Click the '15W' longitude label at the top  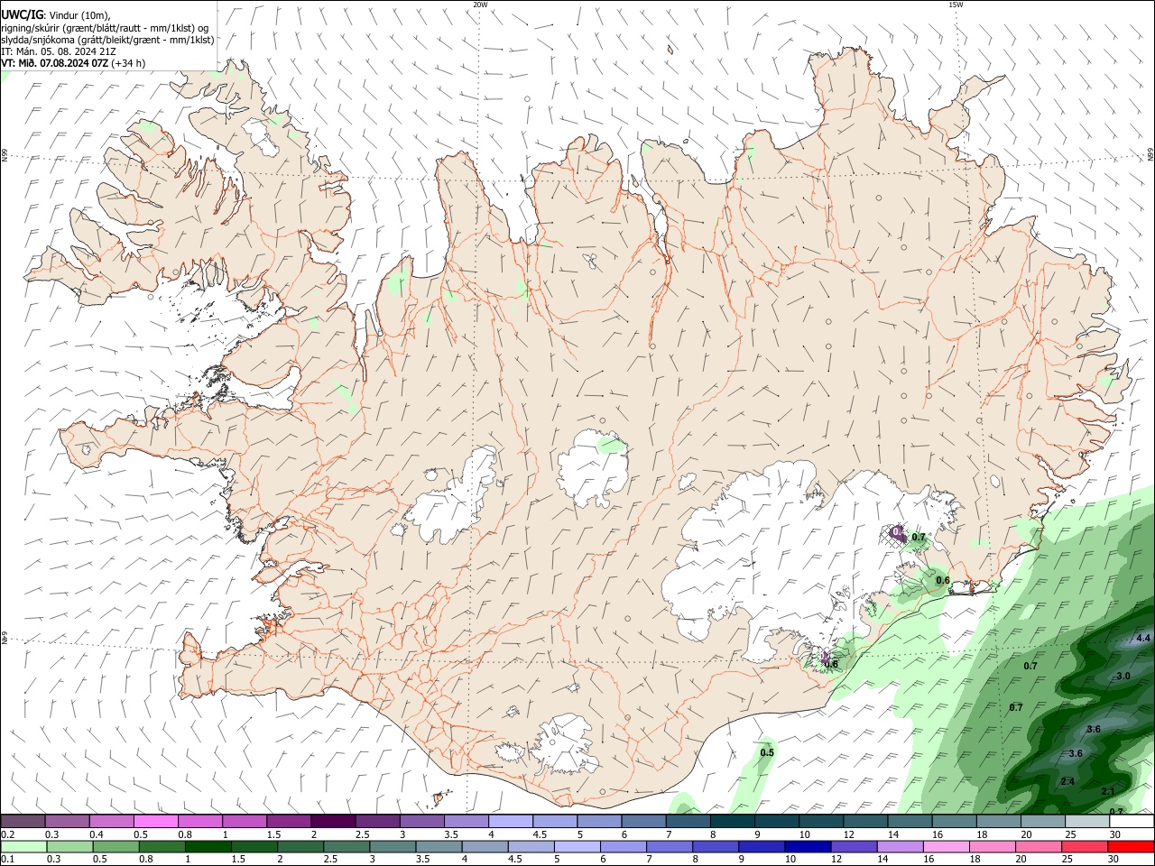pos(956,5)
